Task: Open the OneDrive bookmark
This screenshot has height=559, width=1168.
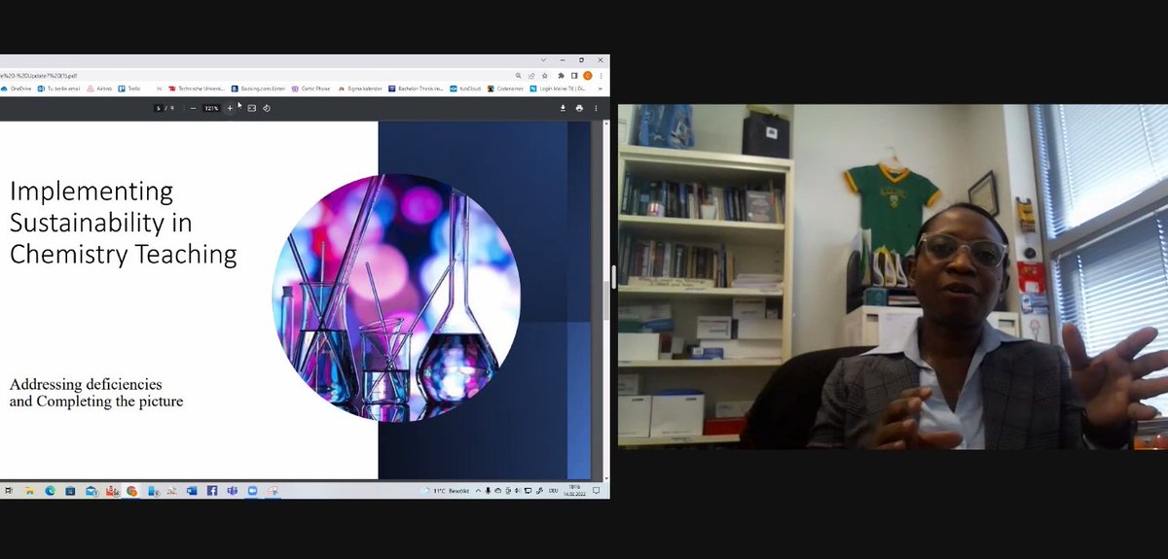Action: (x=18, y=88)
